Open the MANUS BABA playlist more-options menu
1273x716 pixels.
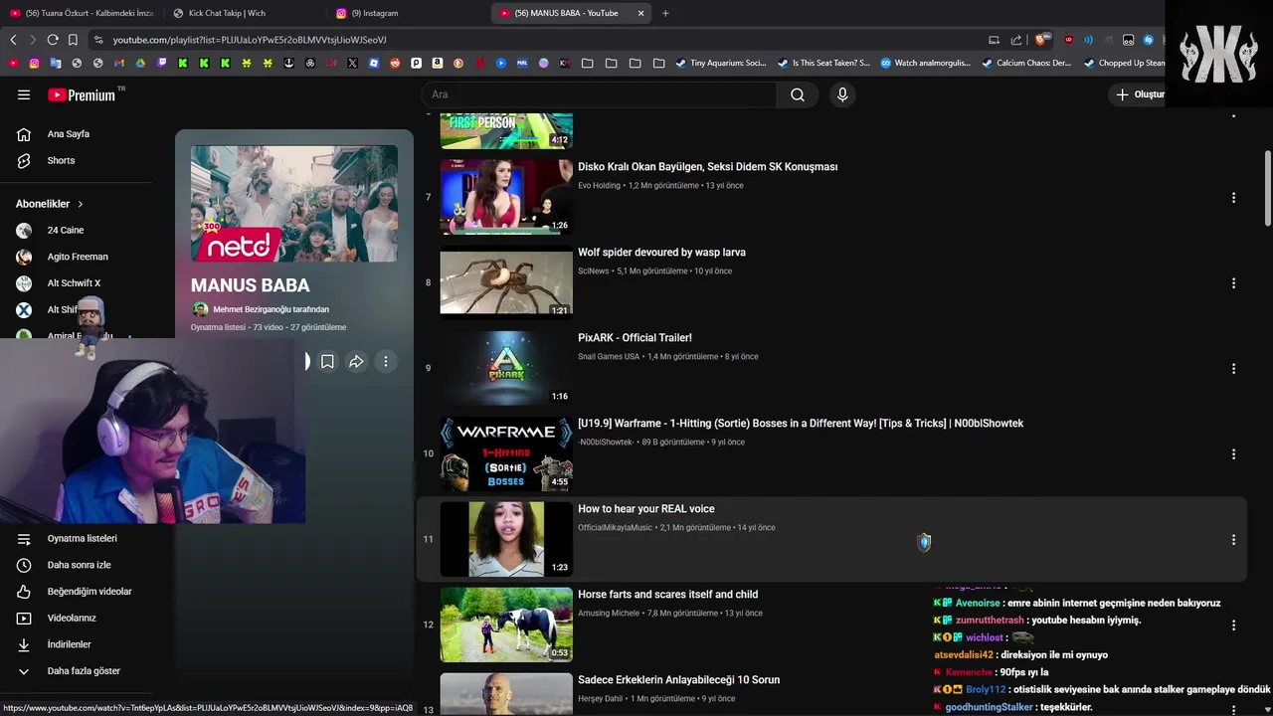point(386,362)
